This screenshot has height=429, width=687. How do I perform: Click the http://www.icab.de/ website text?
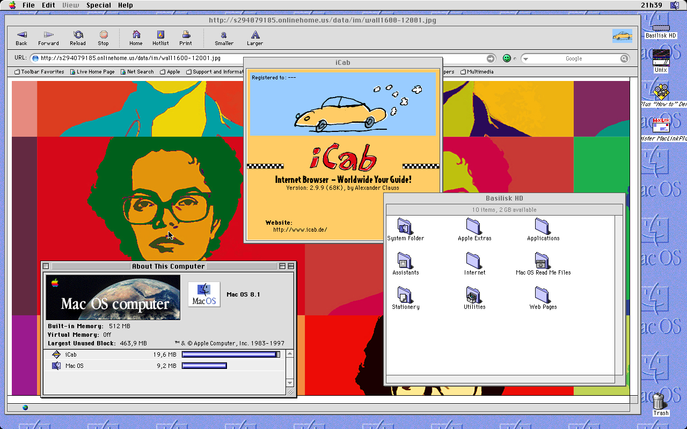click(x=300, y=230)
